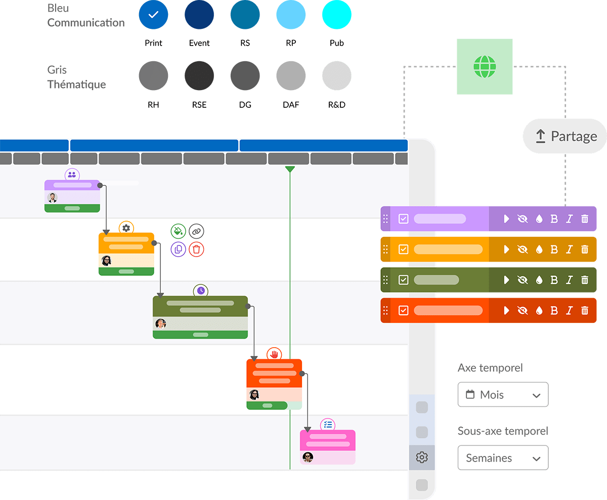Click the avatar on the olive green card

[x=161, y=323]
